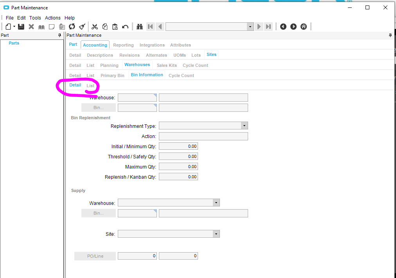Click the Threshold / Safety Qty field

[178, 156]
